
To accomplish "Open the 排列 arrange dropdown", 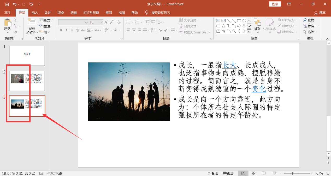I will tap(257, 26).
